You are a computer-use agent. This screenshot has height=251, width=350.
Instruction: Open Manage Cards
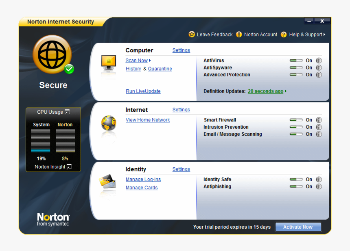point(142,188)
